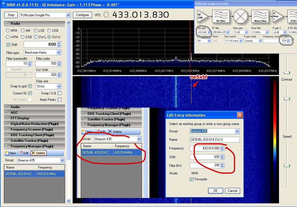Viewport: 297px width, 207px height.
Task: Click the IF Amp 1 block icon
Action: (x=278, y=16)
